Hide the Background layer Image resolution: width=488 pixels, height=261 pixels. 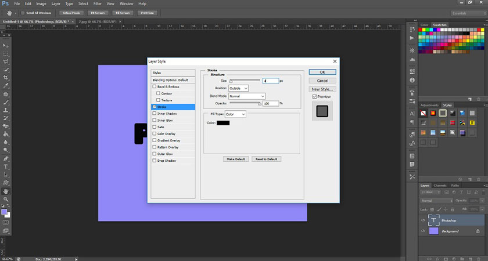pos(423,231)
